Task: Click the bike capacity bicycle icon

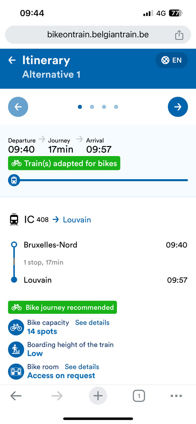Action: (x=16, y=327)
